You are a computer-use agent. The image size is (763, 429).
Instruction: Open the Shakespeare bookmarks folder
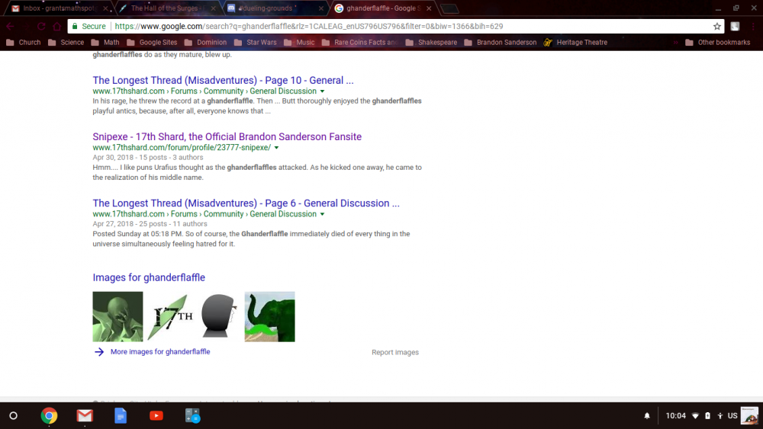click(431, 42)
